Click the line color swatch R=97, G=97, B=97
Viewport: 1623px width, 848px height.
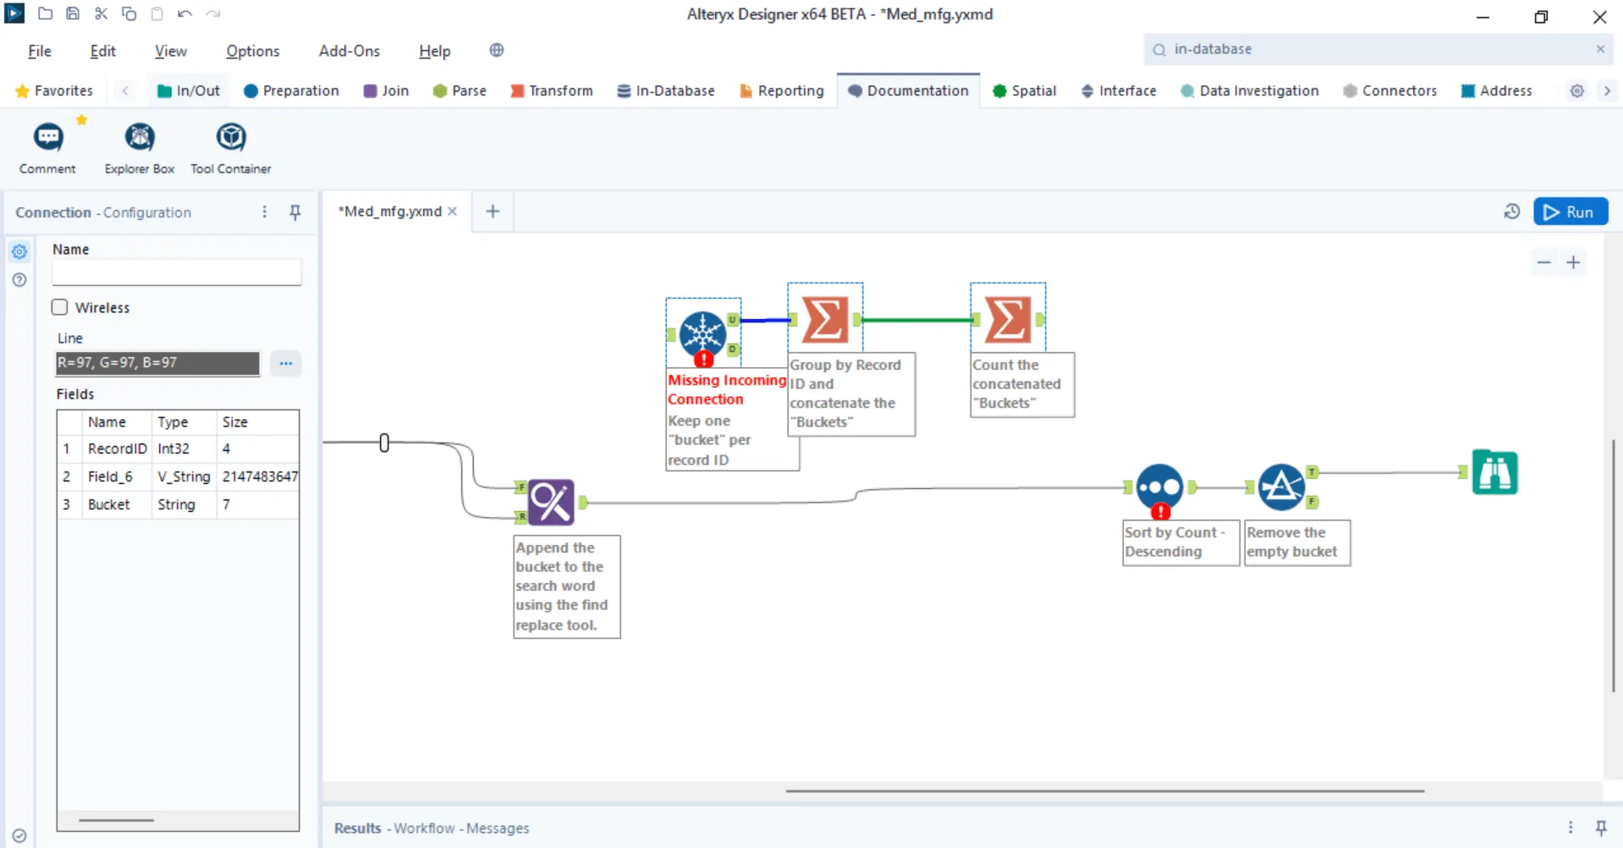[x=157, y=363]
